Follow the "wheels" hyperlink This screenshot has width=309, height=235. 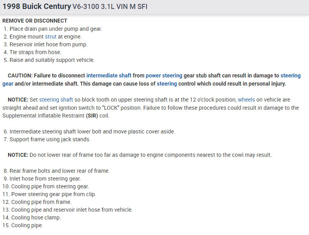[246, 100]
